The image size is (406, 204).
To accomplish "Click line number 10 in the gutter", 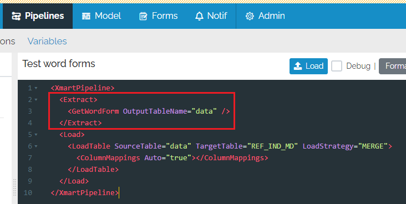I will click(28, 193).
